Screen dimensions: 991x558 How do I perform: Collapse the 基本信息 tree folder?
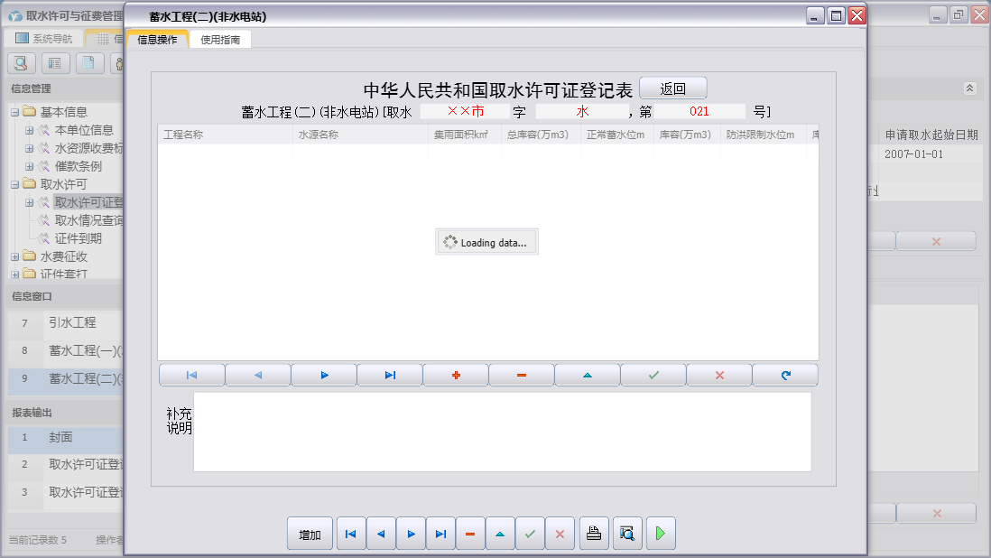(x=15, y=113)
